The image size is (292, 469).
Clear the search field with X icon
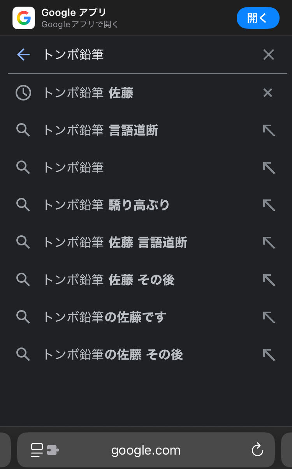coord(268,55)
